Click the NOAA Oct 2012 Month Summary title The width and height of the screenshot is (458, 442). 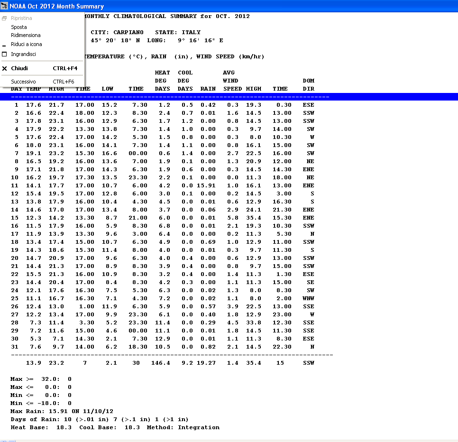click(57, 6)
